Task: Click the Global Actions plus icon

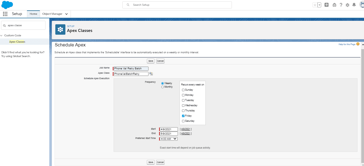Action: [326, 5]
